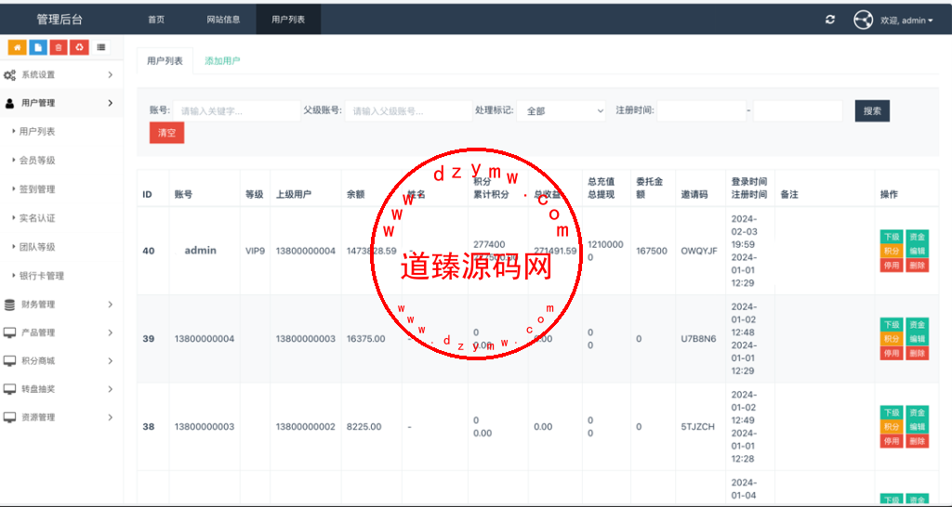
Task: Click 下级 button for user ID 39
Action: 892,324
